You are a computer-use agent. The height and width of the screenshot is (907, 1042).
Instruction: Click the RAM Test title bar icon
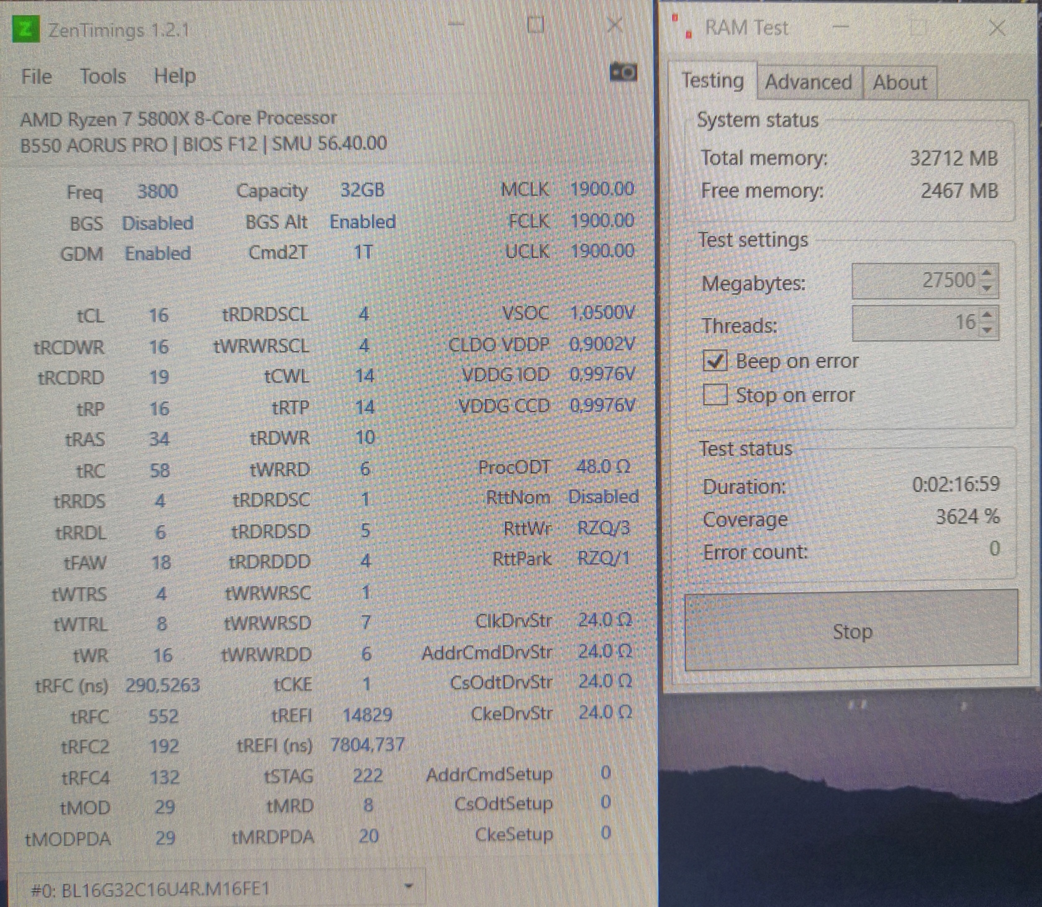click(682, 27)
